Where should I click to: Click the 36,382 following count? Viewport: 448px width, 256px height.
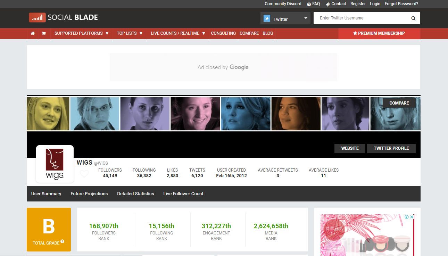[x=144, y=176]
